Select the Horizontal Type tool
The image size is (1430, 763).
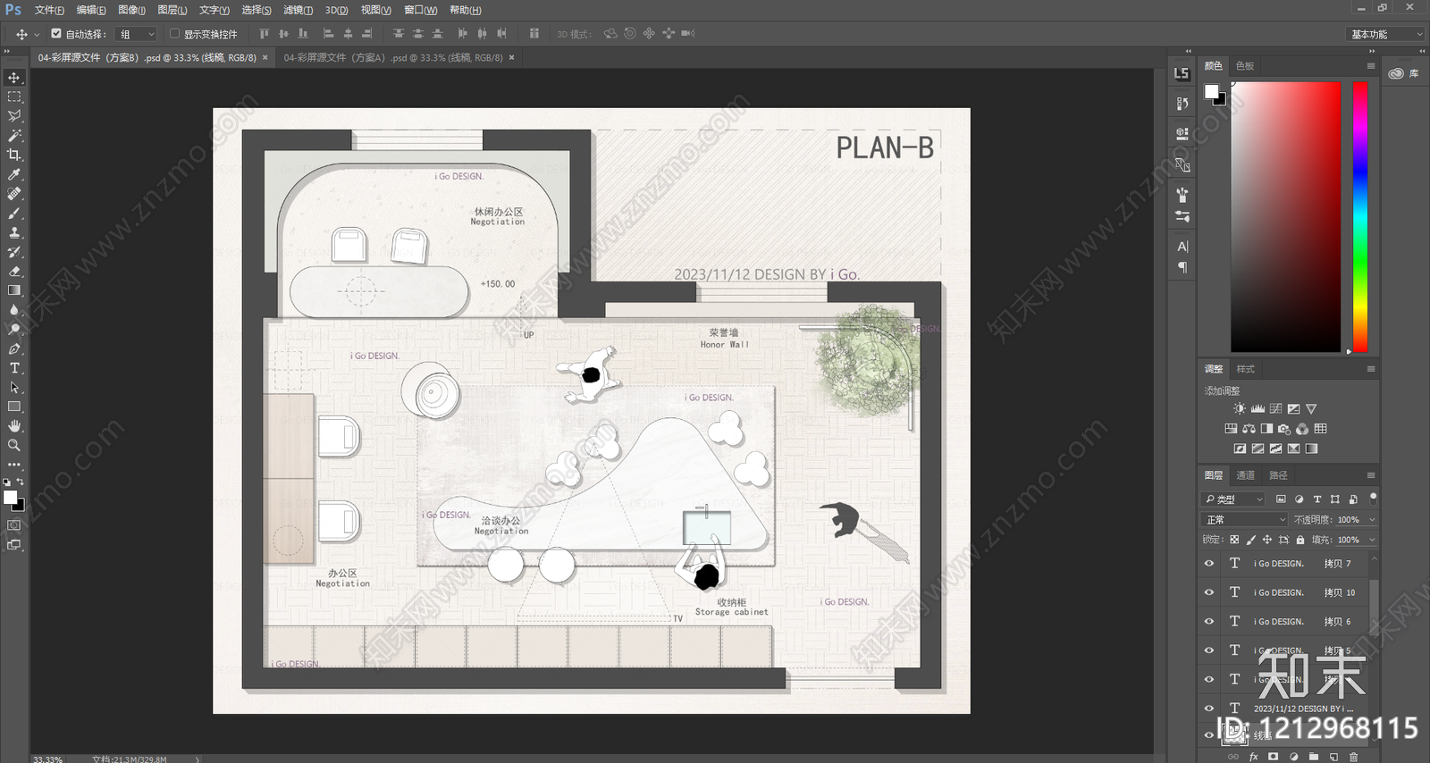[14, 368]
